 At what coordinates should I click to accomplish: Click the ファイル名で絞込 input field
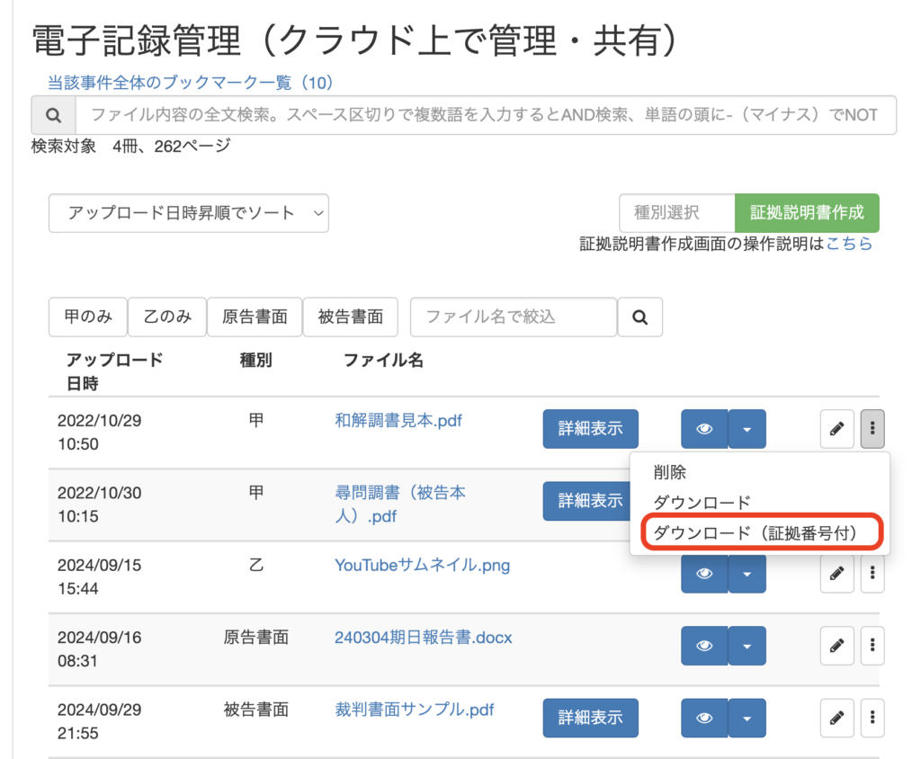(x=514, y=317)
